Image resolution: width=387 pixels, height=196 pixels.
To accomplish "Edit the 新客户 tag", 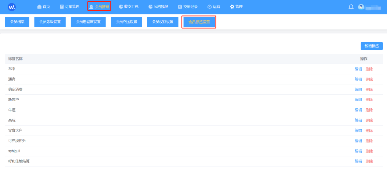I will point(358,100).
